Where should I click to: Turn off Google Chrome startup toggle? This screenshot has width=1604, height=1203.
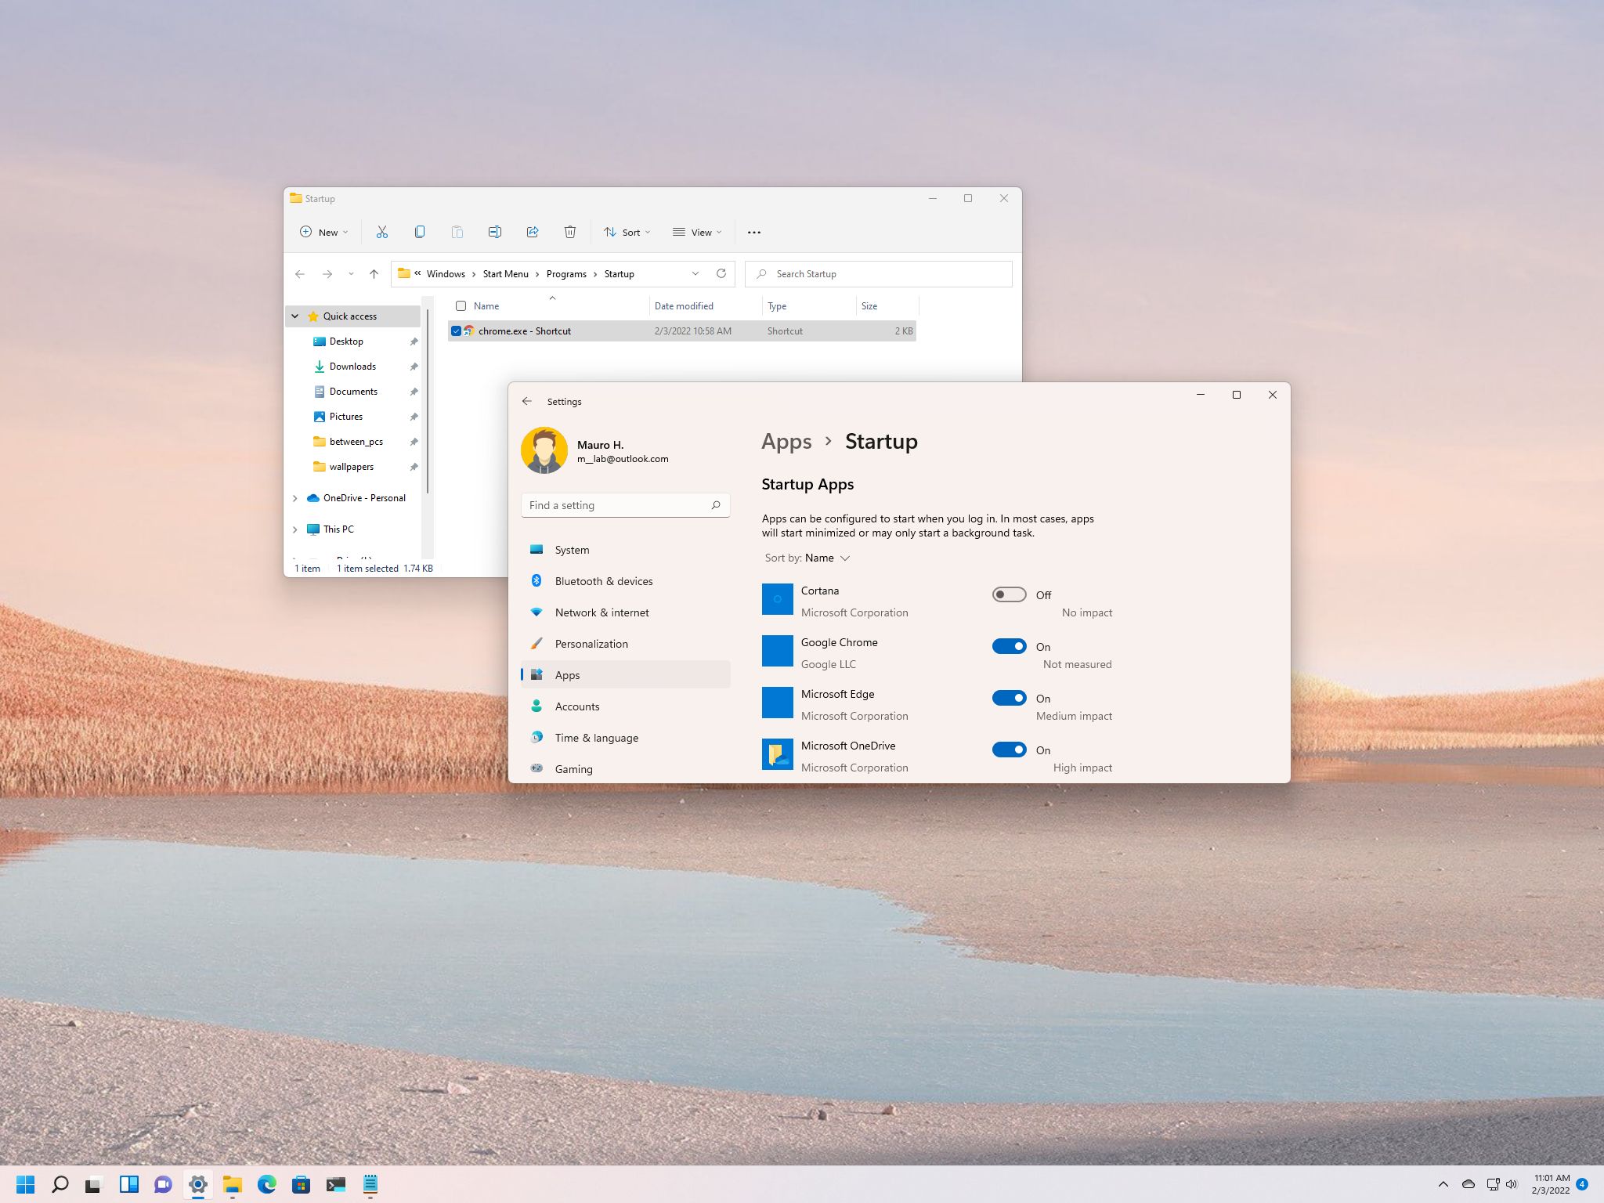[1009, 646]
